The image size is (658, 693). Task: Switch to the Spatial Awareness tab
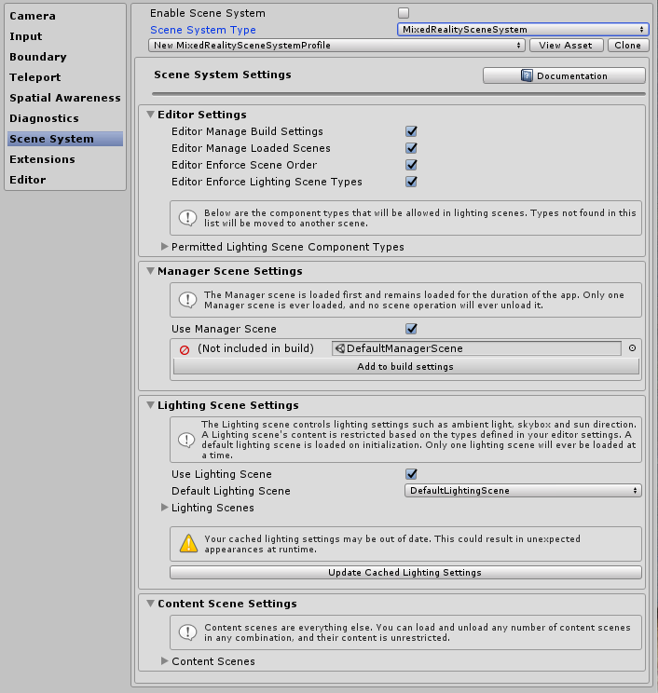click(x=65, y=98)
